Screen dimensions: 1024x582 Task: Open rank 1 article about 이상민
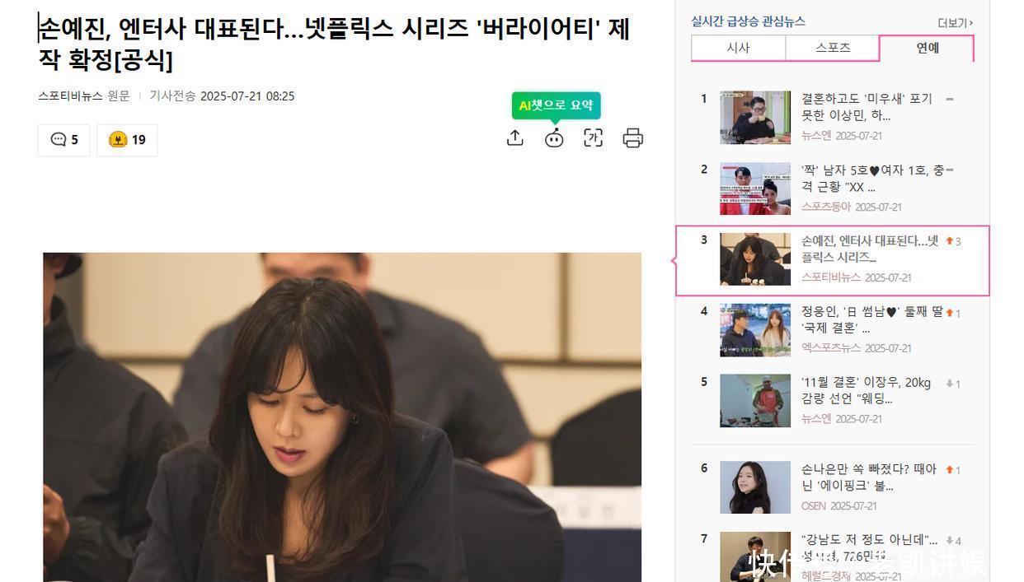click(x=867, y=106)
